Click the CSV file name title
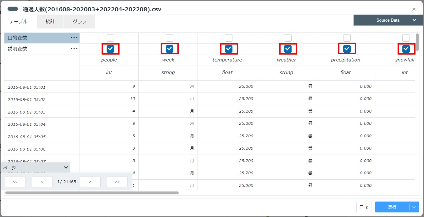Viewport: 424px width, 217px height. pos(92,9)
